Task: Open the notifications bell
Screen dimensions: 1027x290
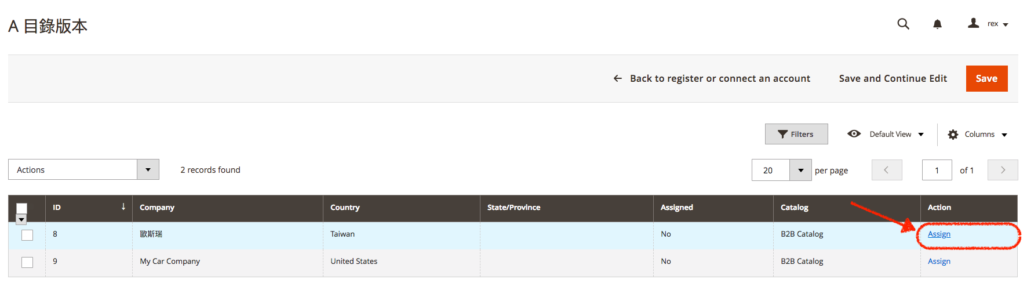Action: point(937,24)
